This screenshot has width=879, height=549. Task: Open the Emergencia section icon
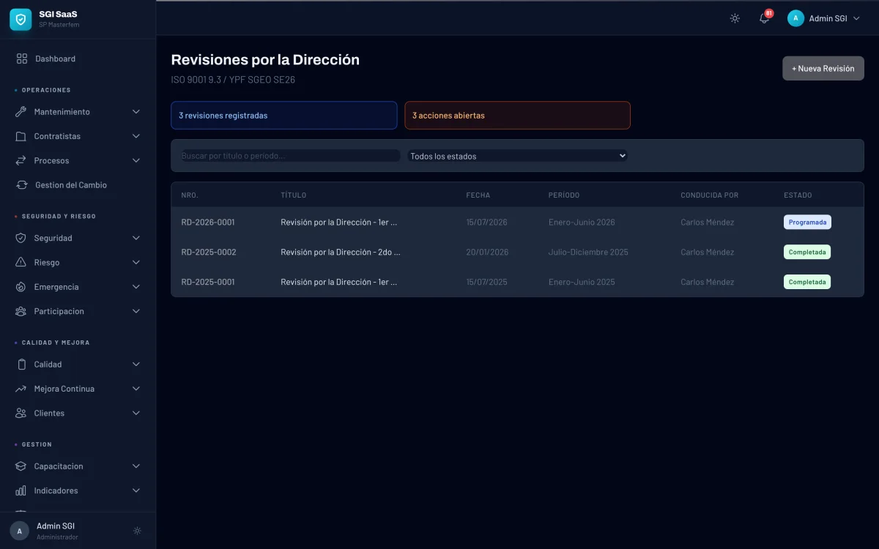(22, 286)
